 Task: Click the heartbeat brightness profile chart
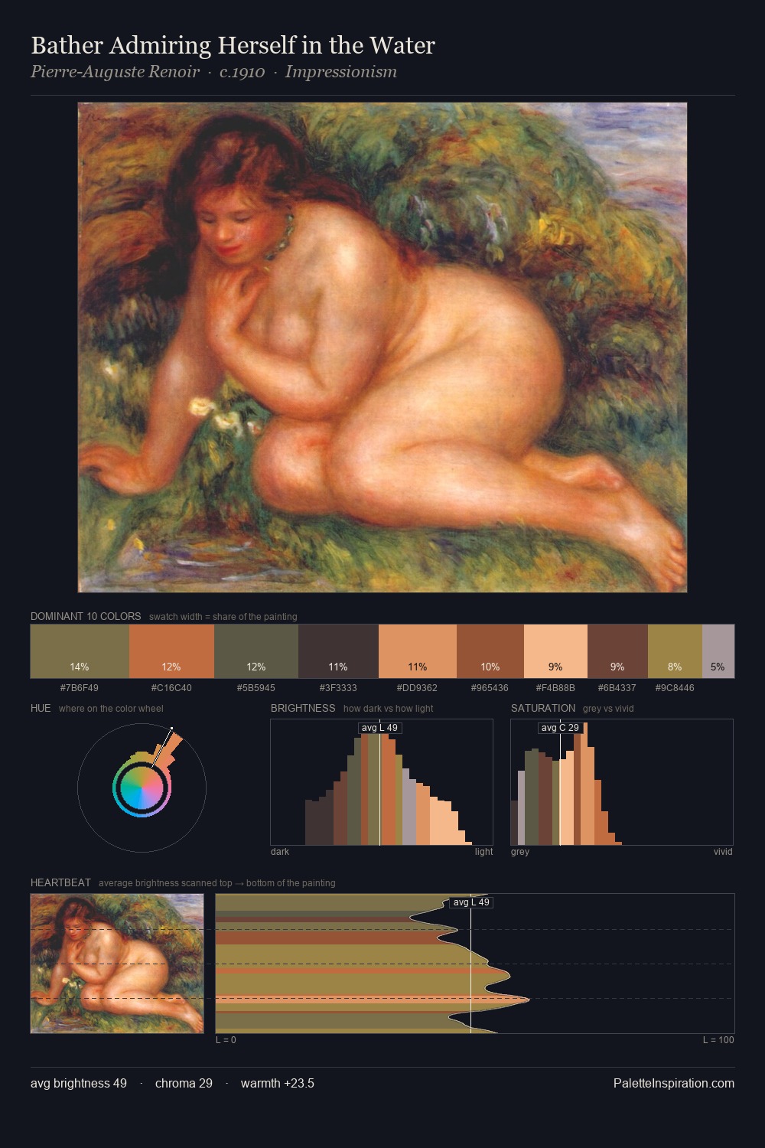(x=475, y=964)
